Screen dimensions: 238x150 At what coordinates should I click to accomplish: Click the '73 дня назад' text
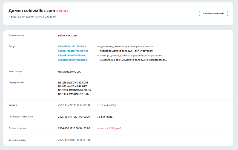pyautogui.click(x=105, y=117)
